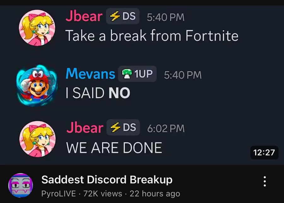This screenshot has width=284, height=203.
Task: Open the three-dot video options menu
Action: pos(265,181)
